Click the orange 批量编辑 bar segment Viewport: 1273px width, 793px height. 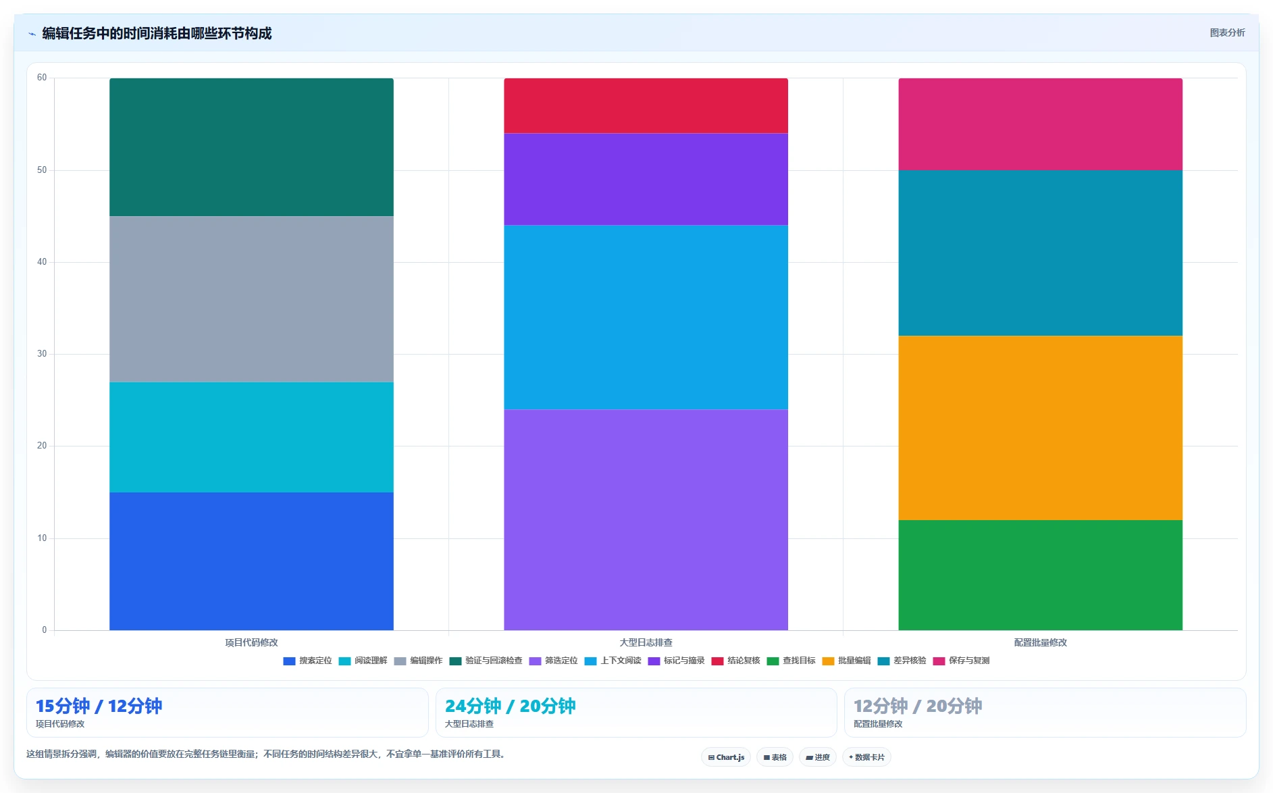click(x=1040, y=428)
